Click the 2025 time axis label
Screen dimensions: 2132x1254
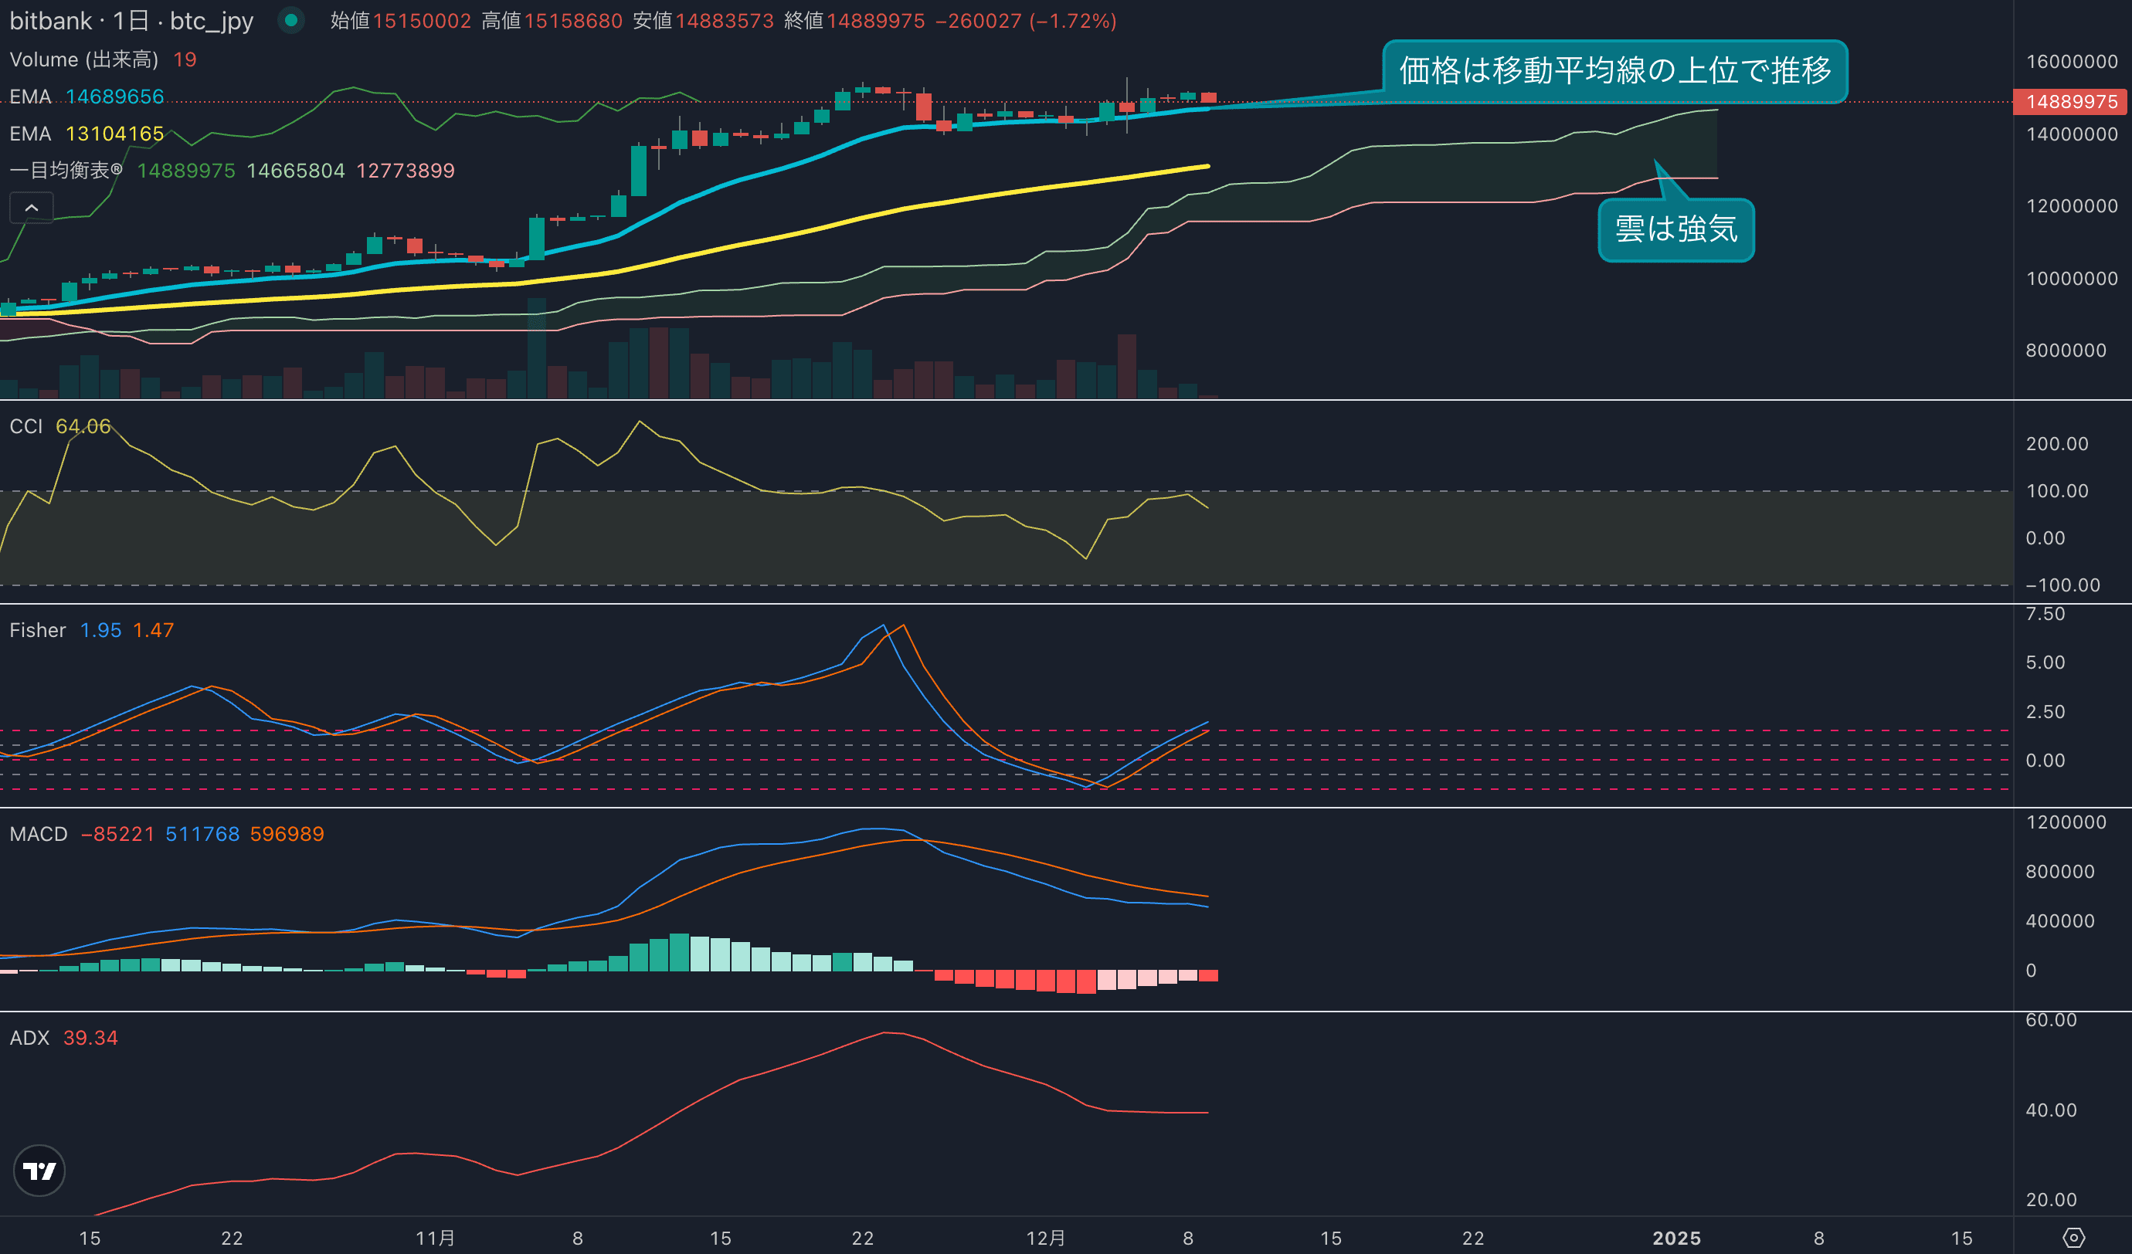point(1676,1238)
